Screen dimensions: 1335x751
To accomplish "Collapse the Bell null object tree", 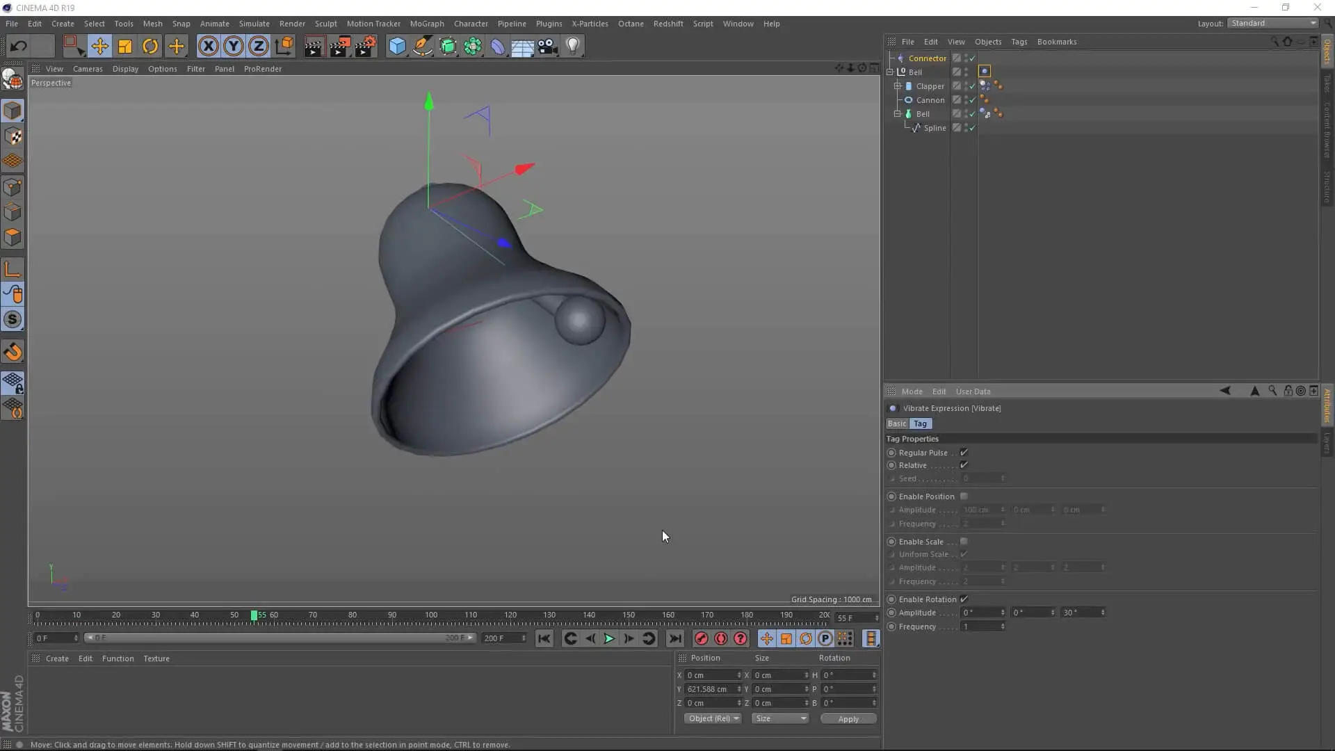I will pyautogui.click(x=890, y=72).
